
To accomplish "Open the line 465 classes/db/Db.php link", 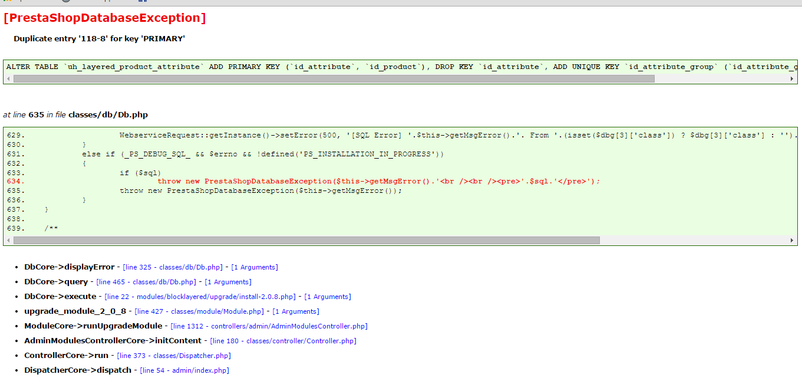I will click(x=146, y=282).
